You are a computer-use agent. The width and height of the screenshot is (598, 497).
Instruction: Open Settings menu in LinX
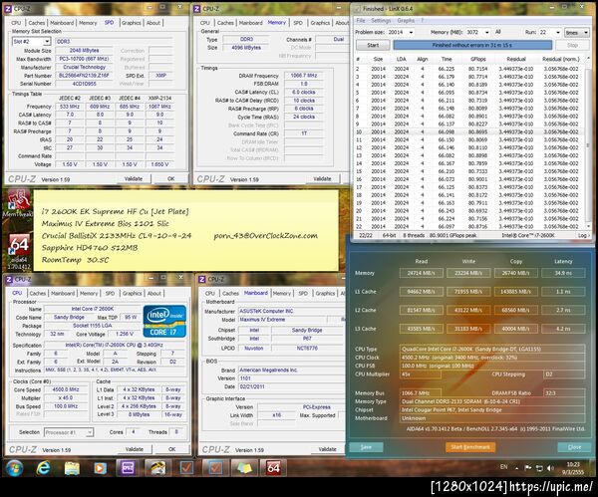(x=381, y=21)
